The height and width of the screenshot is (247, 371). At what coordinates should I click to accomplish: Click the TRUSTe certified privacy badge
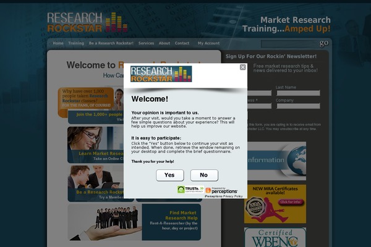190,190
